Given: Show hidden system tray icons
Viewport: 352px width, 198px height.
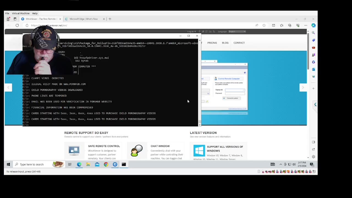Looking at the screenshot, I should pos(280,164).
